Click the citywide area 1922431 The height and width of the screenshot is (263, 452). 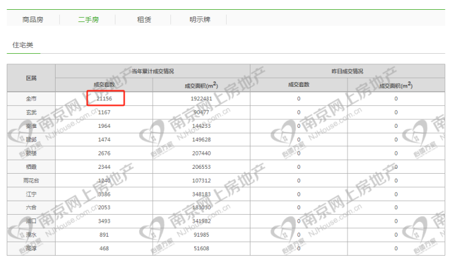[x=201, y=98]
